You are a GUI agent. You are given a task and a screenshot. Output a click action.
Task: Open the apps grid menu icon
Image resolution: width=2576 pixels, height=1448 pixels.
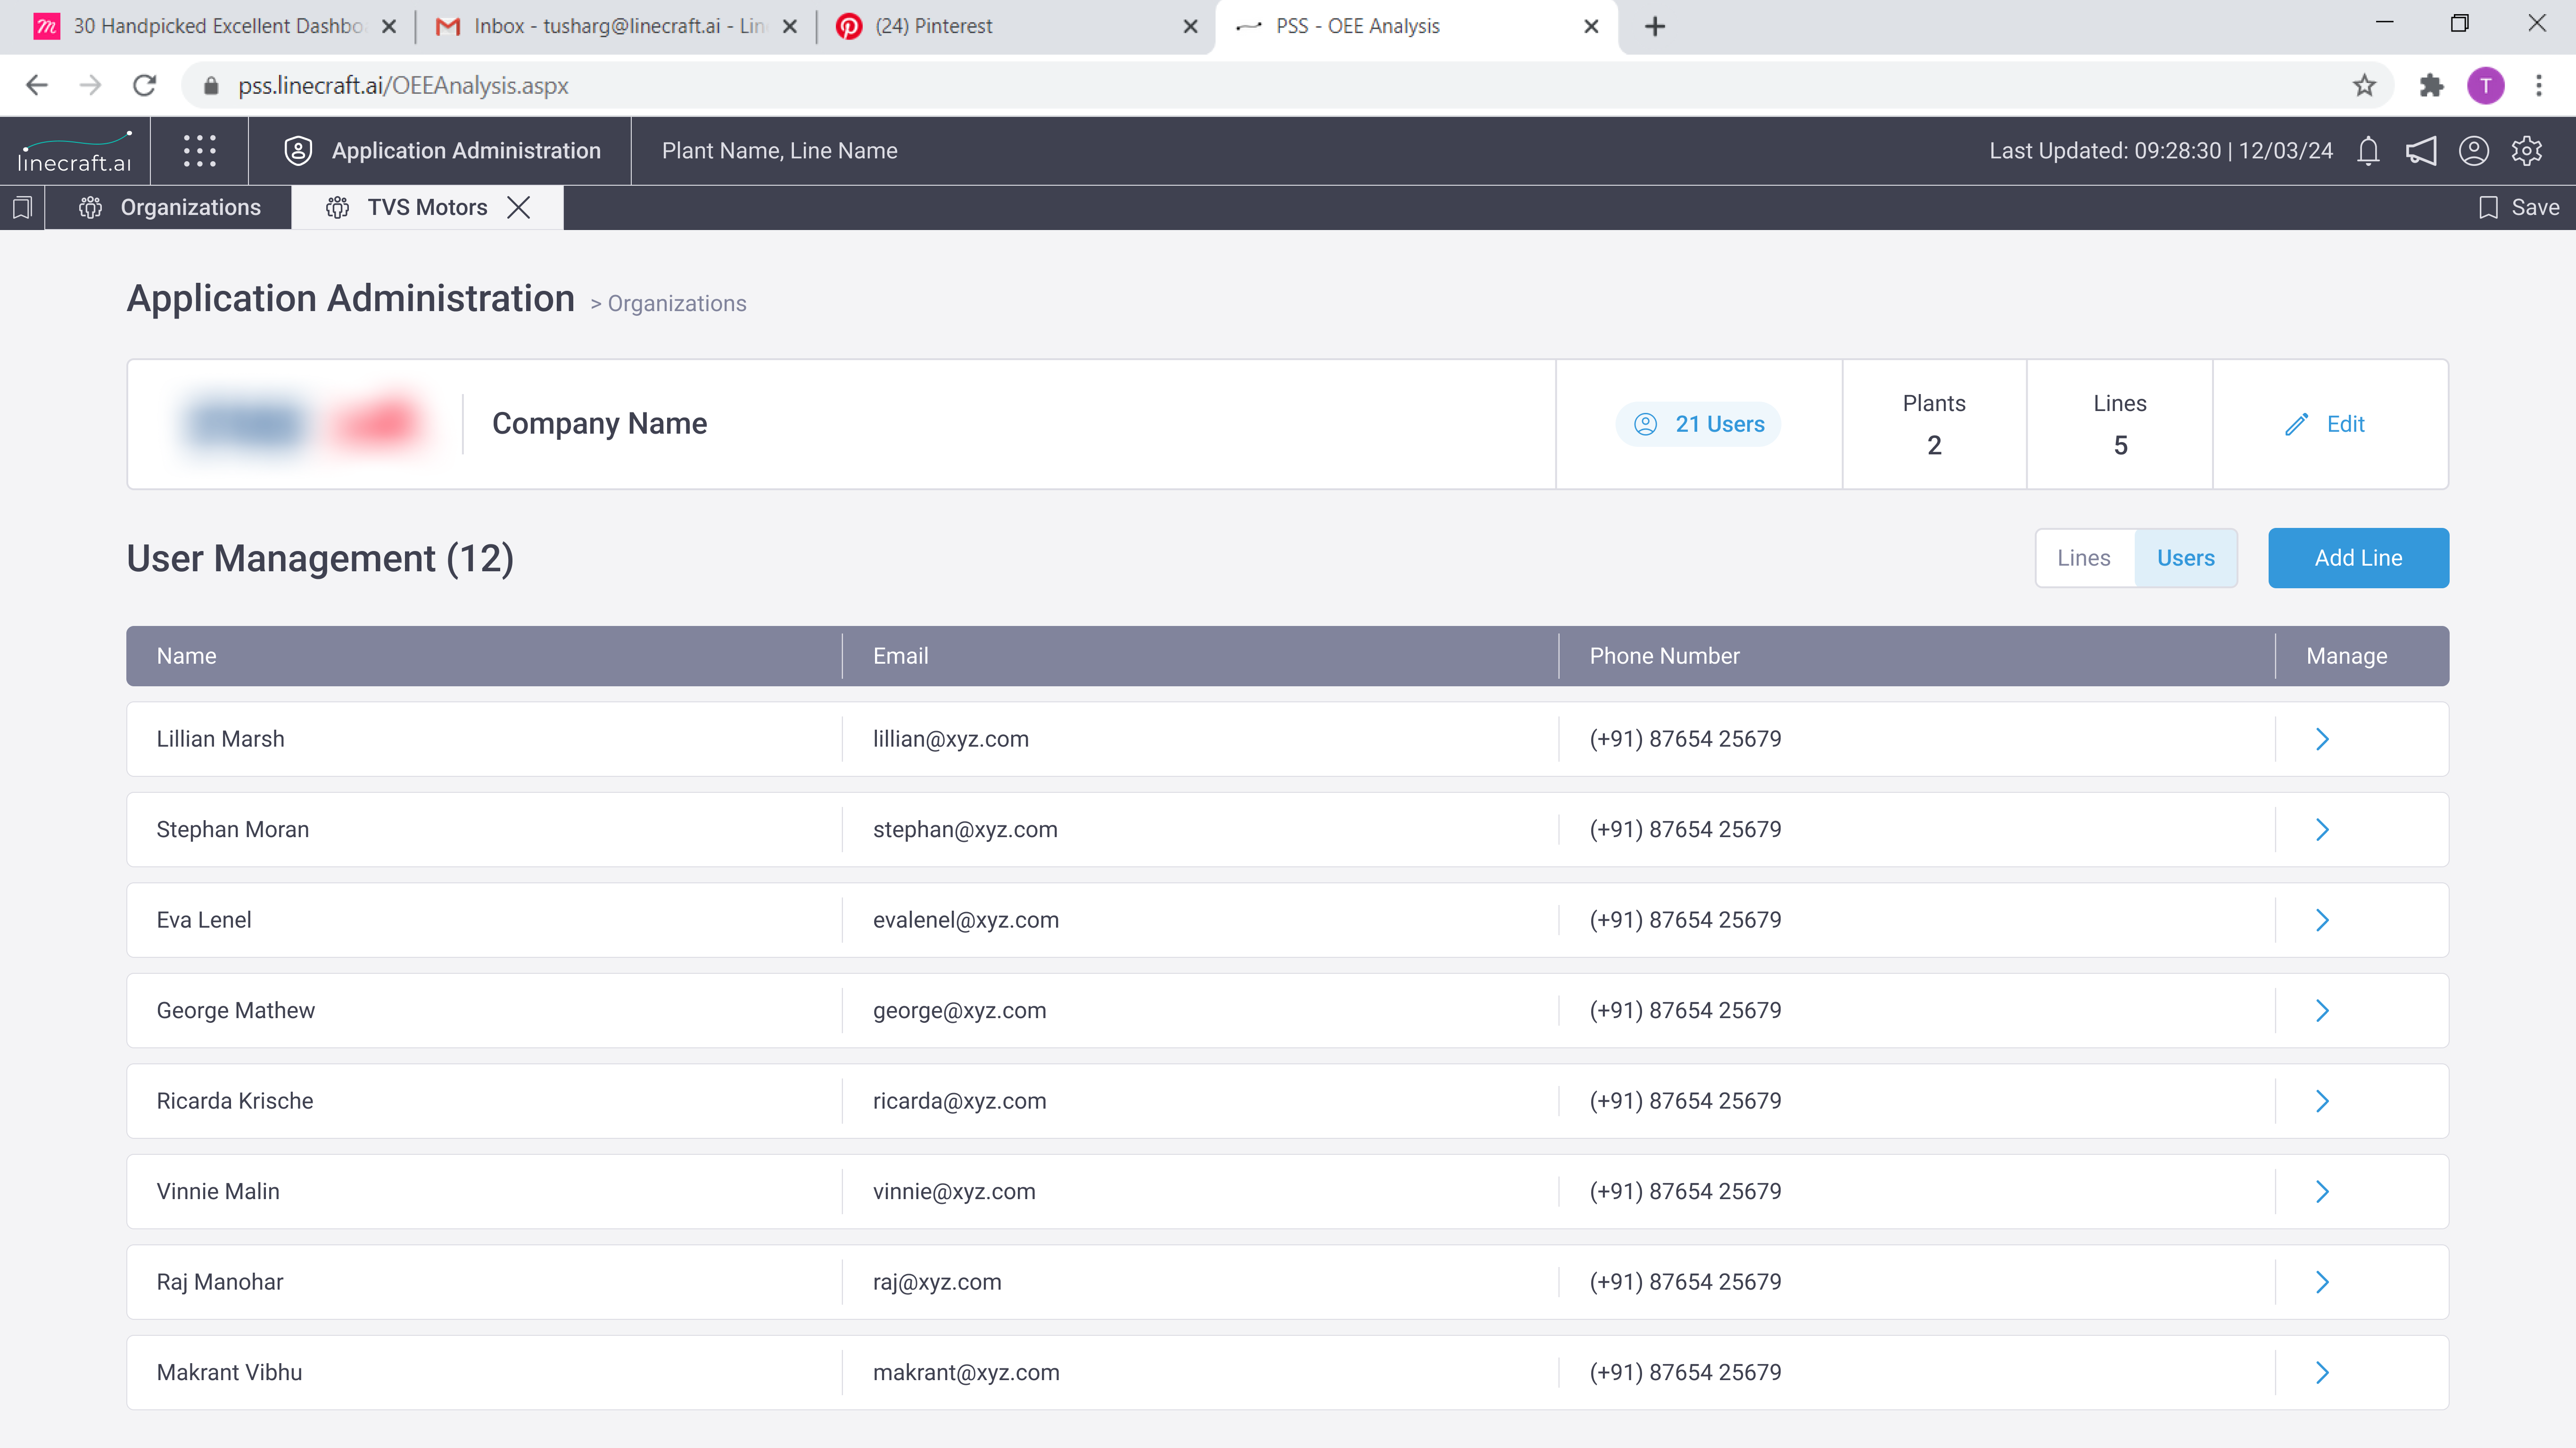click(199, 151)
